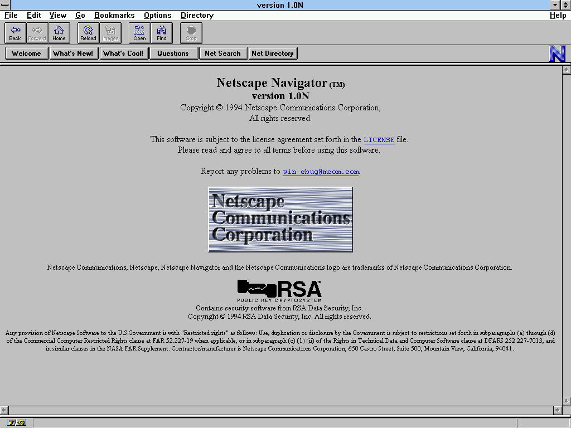This screenshot has height=428, width=571.
Task: Click the horizontal scrollbar right arrow
Action: coord(557,410)
